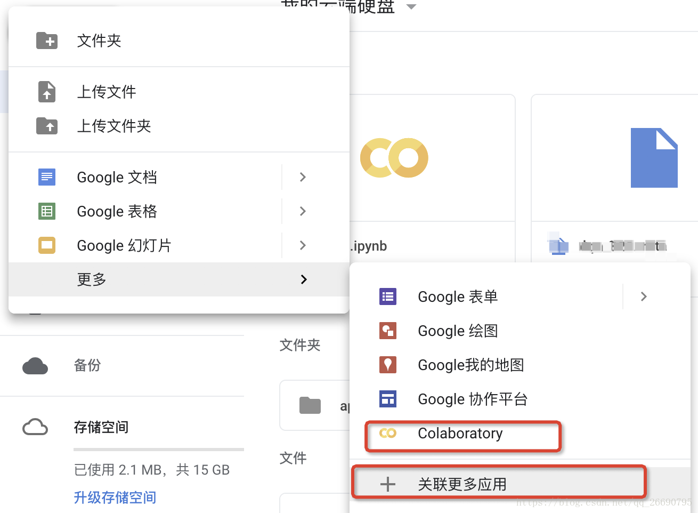Click the outlined cloud storage icon
Image resolution: width=698 pixels, height=513 pixels.
pos(35,427)
